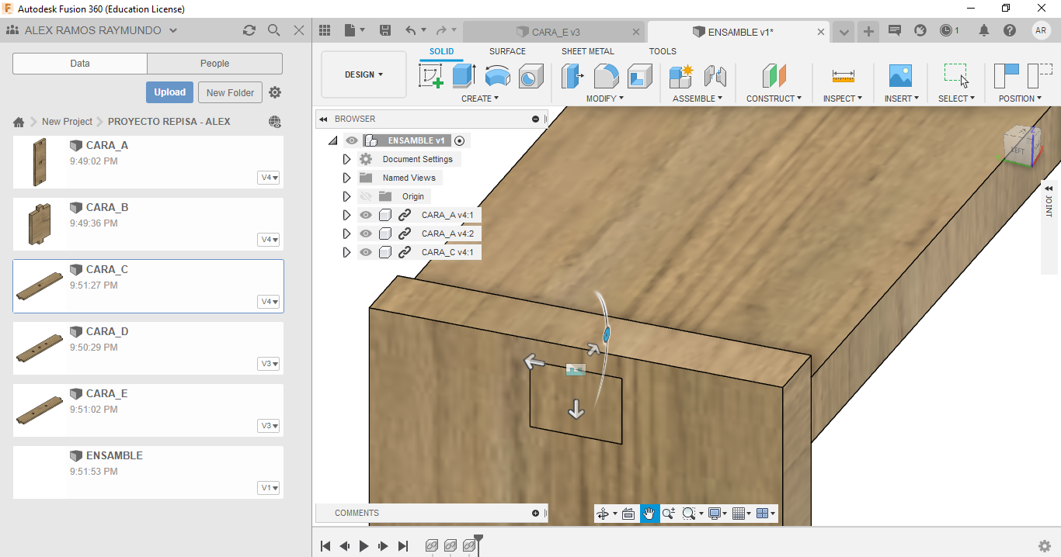This screenshot has height=557, width=1061.
Task: Open CARA_D thumbnail
Action: pos(39,348)
